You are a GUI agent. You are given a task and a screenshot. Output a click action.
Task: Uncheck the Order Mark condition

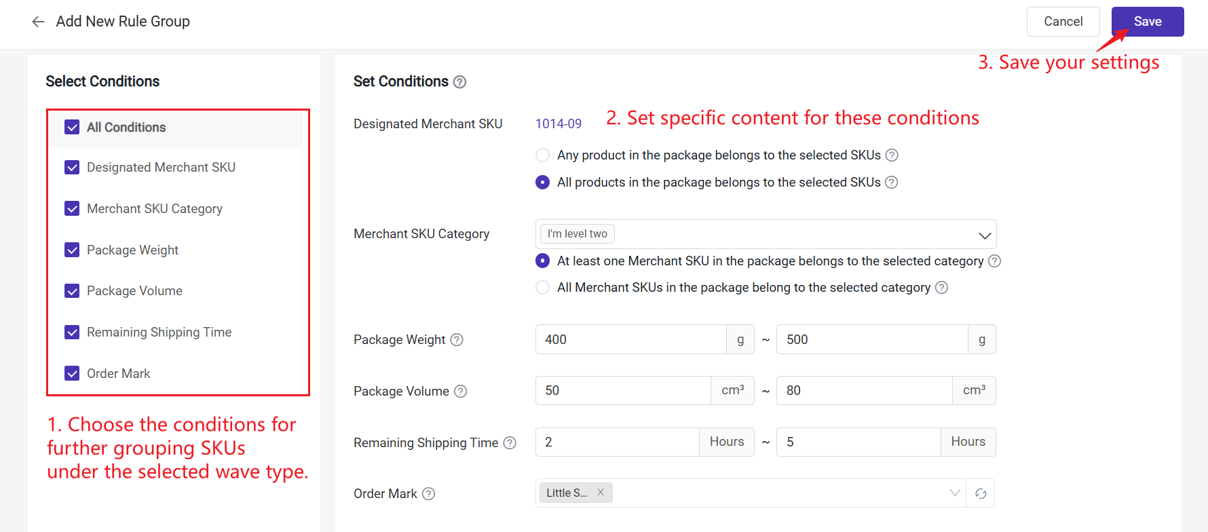coord(72,374)
